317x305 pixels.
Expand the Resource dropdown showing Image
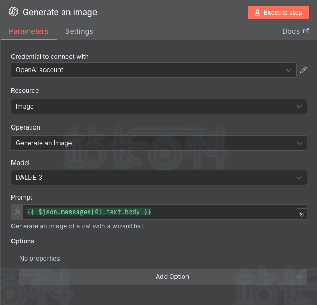coord(159,107)
